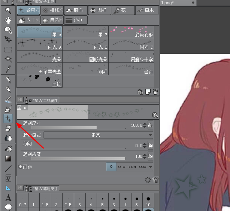This screenshot has width=230, height=211.
Task: Select the Ruler triangle tool
Action: (x=8, y=188)
